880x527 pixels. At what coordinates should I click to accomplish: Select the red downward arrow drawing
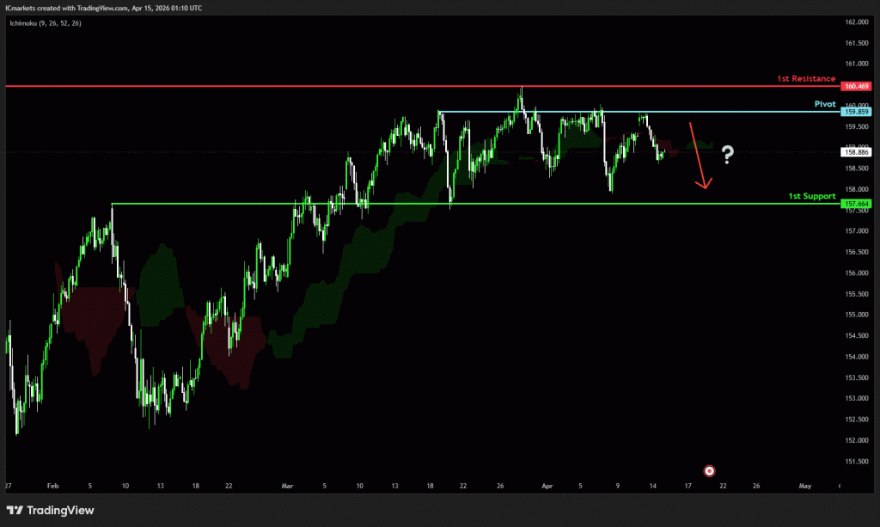tap(700, 156)
